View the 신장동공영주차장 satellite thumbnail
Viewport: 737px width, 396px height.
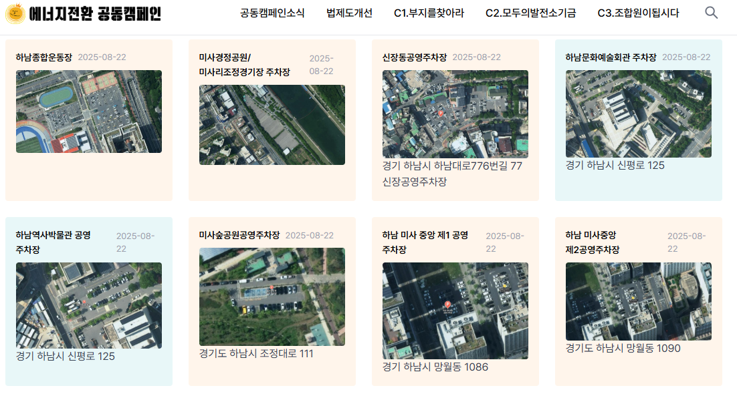tap(455, 114)
